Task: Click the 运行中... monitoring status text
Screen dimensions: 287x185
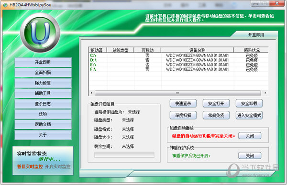Action: pos(49,159)
